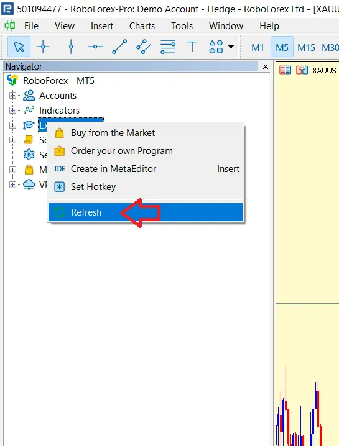
Task: Select Accounts in Navigator tree
Action: pos(58,96)
